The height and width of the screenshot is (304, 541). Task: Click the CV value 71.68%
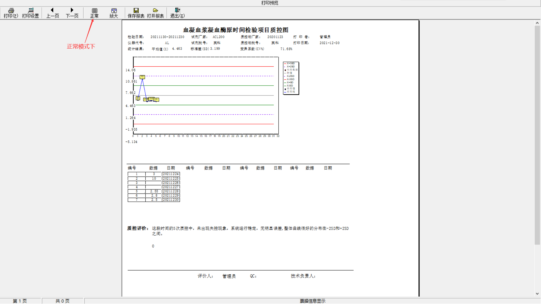coord(286,49)
